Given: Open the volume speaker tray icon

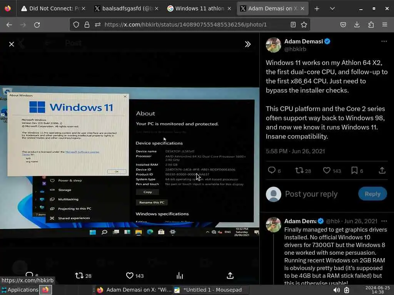Looking at the screenshot, I should [336, 290].
